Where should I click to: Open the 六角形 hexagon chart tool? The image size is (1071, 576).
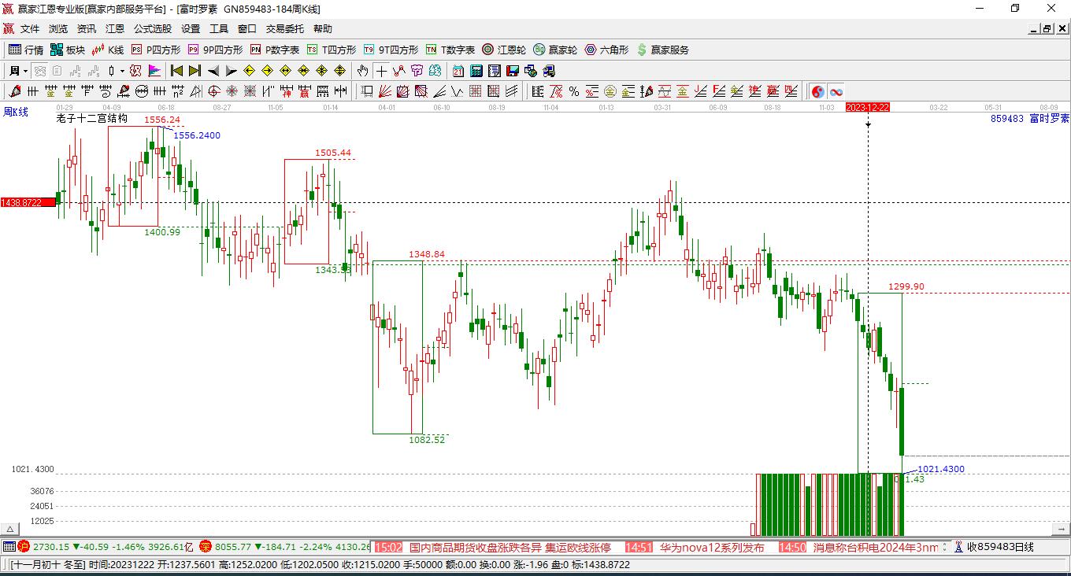pos(606,50)
